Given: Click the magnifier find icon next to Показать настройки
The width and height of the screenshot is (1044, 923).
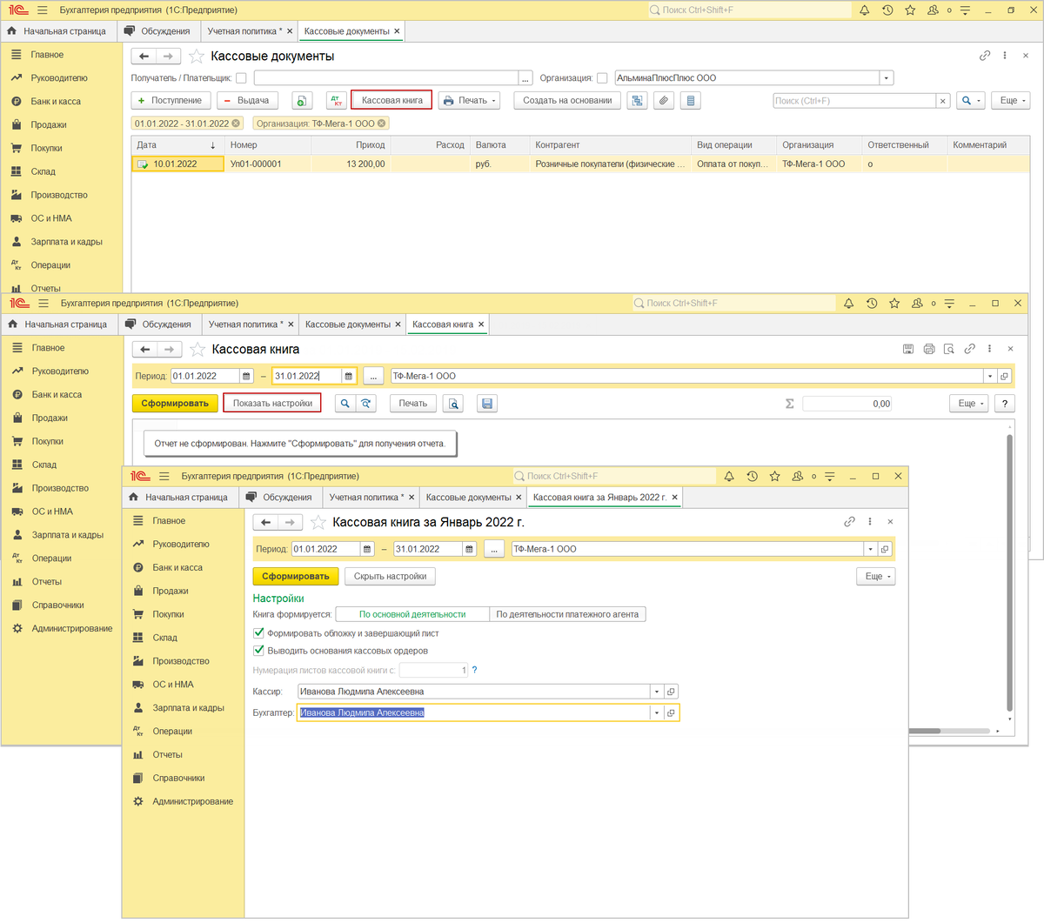Looking at the screenshot, I should click(345, 404).
